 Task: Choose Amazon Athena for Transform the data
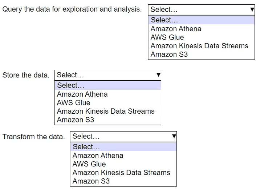98,155
